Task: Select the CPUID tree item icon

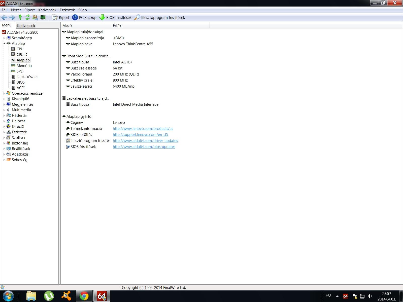Action: (13, 54)
